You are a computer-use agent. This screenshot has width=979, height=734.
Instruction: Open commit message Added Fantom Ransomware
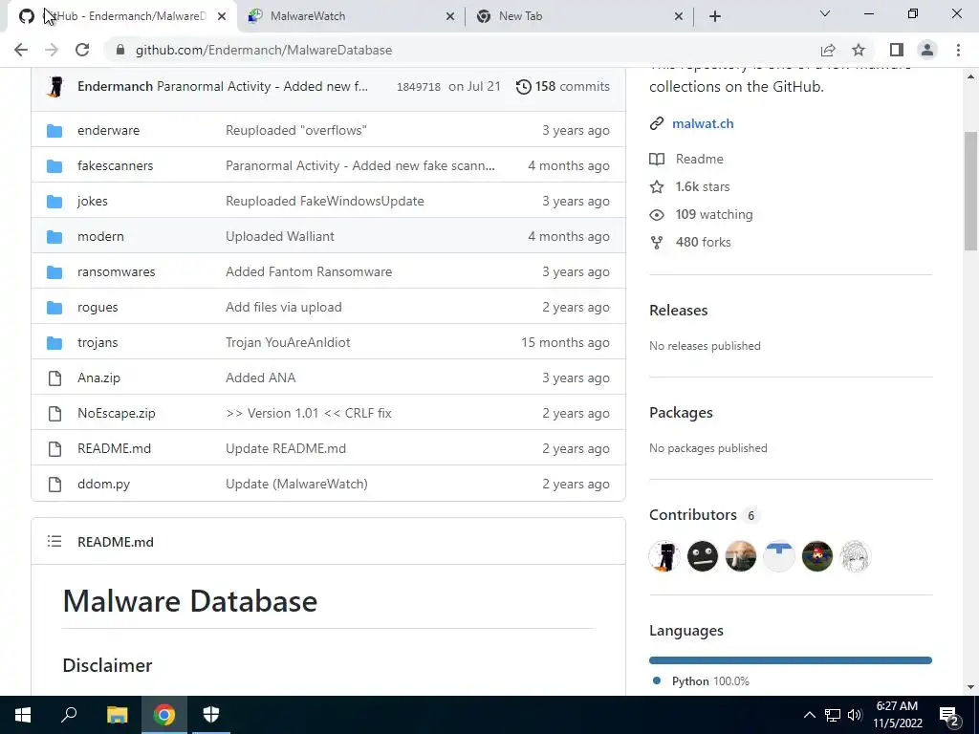click(309, 271)
